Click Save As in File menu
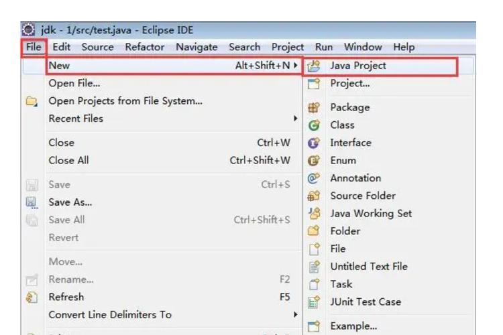 [x=70, y=202]
